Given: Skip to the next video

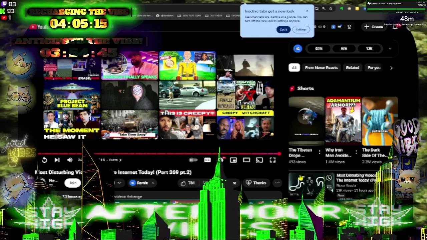Looking at the screenshot, I should tap(57, 160).
